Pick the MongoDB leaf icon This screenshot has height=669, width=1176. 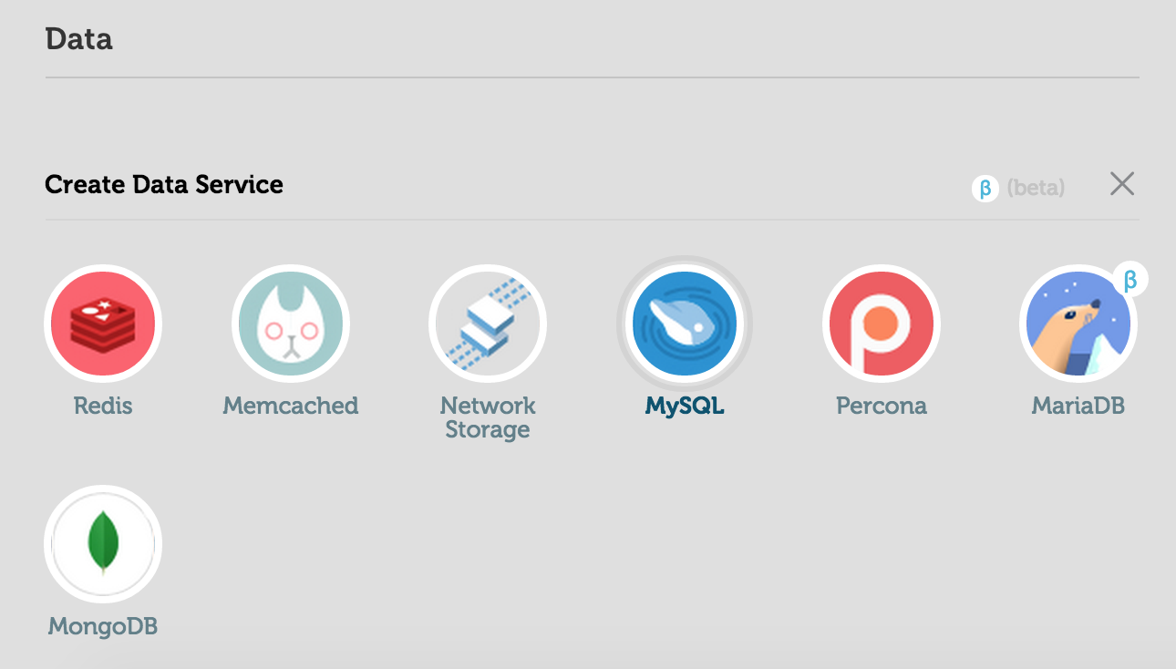click(x=103, y=544)
